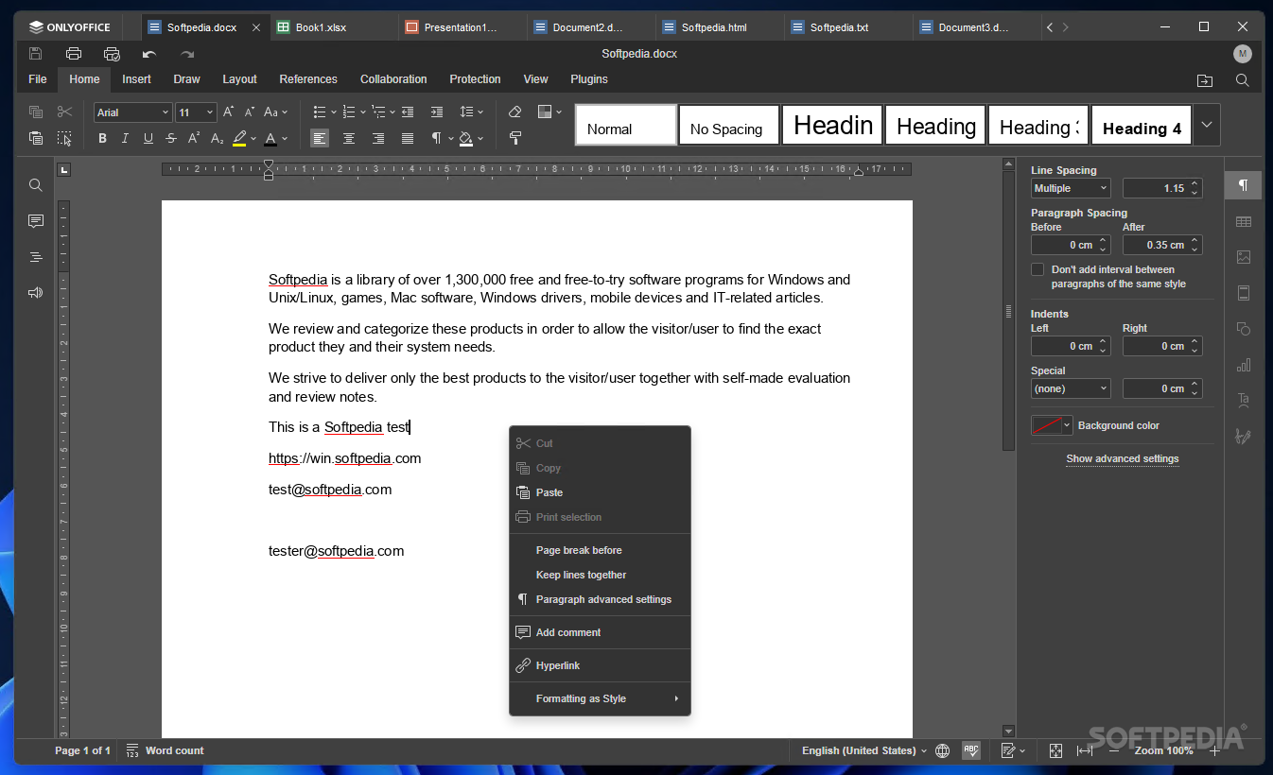Open the Find search icon in left sidebar
The width and height of the screenshot is (1273, 775).
[x=36, y=185]
